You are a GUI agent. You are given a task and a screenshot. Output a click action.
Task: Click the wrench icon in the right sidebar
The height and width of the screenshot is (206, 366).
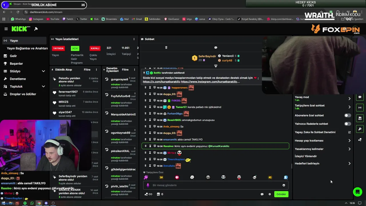pyautogui.click(x=360, y=129)
